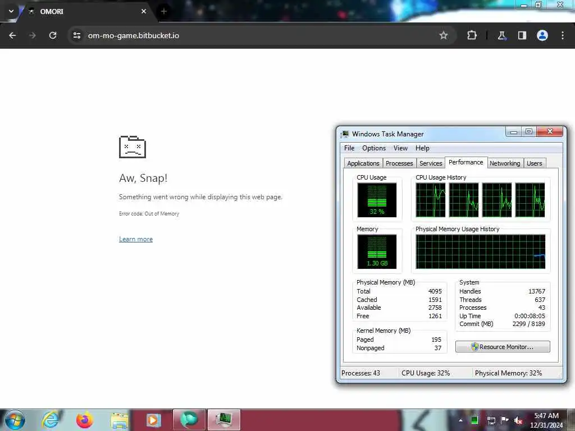Switch to the Users tab

(535, 163)
